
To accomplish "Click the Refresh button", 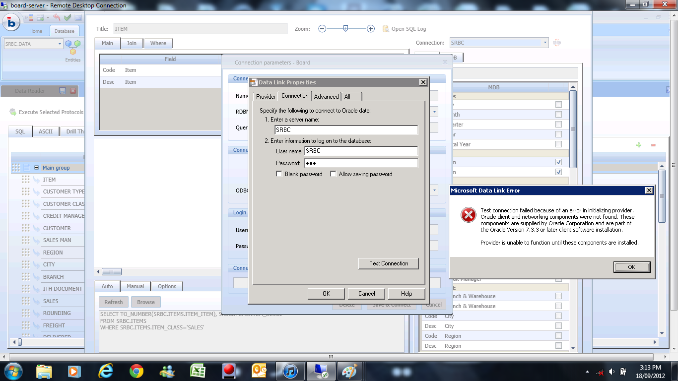I will click(114, 302).
